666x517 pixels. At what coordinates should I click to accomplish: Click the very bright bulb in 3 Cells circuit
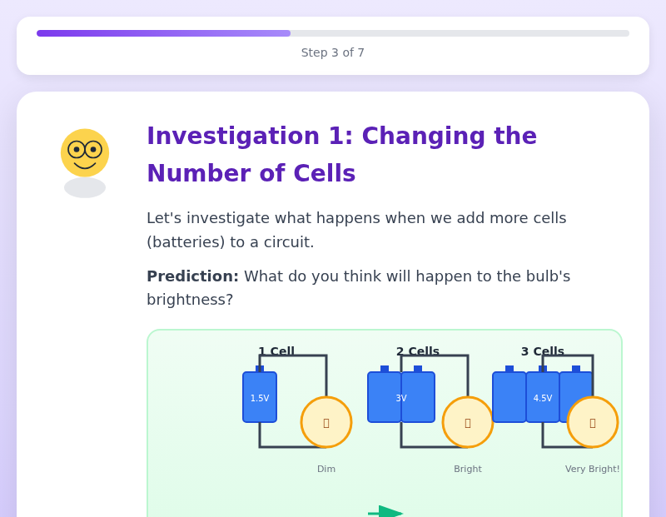(593, 422)
